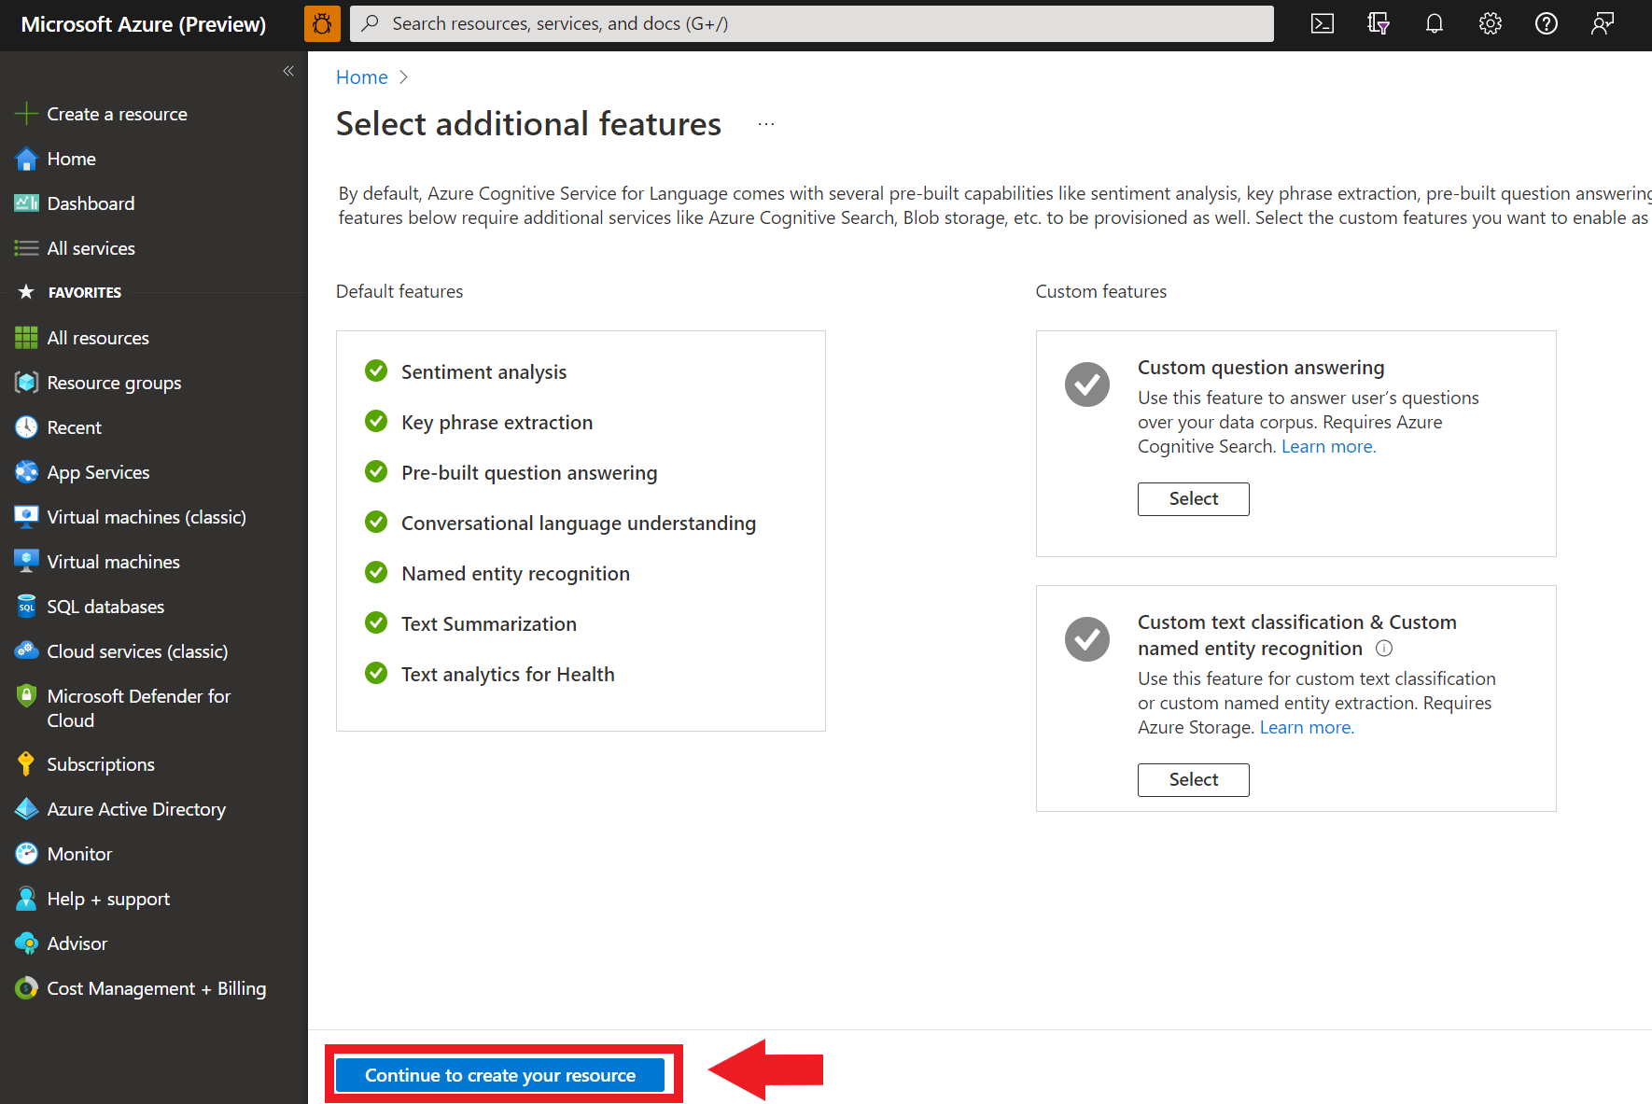
Task: Click the Advisor icon in the sidebar
Action: [x=26, y=943]
